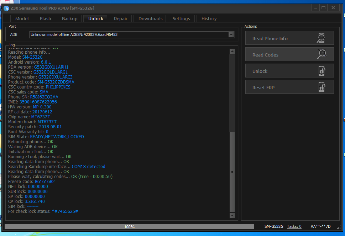Screen dimensions: 345x236
Task: Minimize the Z3X Samsung Tool window
Action: (x=316, y=8)
